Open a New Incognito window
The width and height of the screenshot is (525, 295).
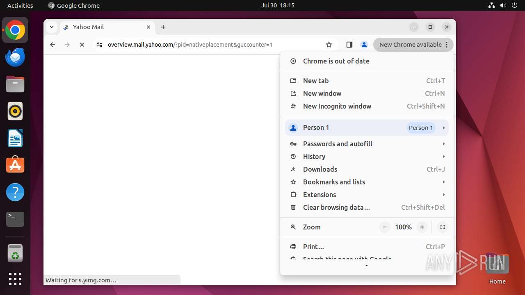(x=367, y=106)
